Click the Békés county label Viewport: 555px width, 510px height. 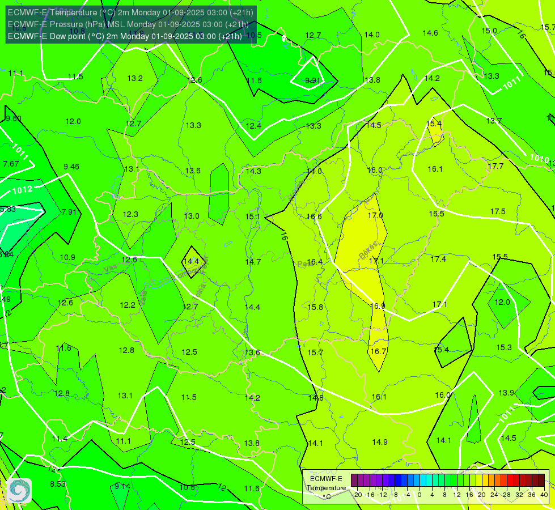[x=368, y=250]
